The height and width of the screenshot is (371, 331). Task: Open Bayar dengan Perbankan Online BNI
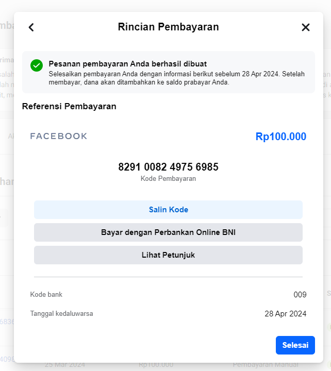click(x=169, y=232)
